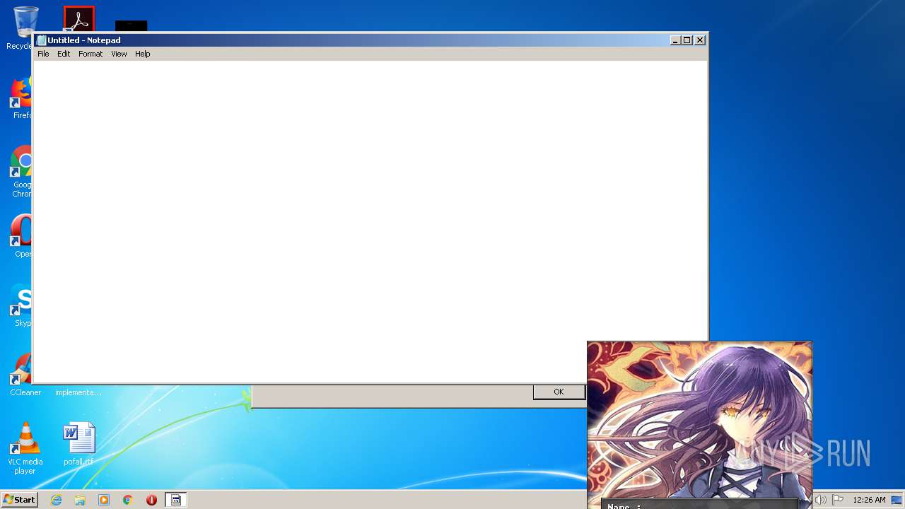Select the Skype desktop shortcut

tap(21, 305)
